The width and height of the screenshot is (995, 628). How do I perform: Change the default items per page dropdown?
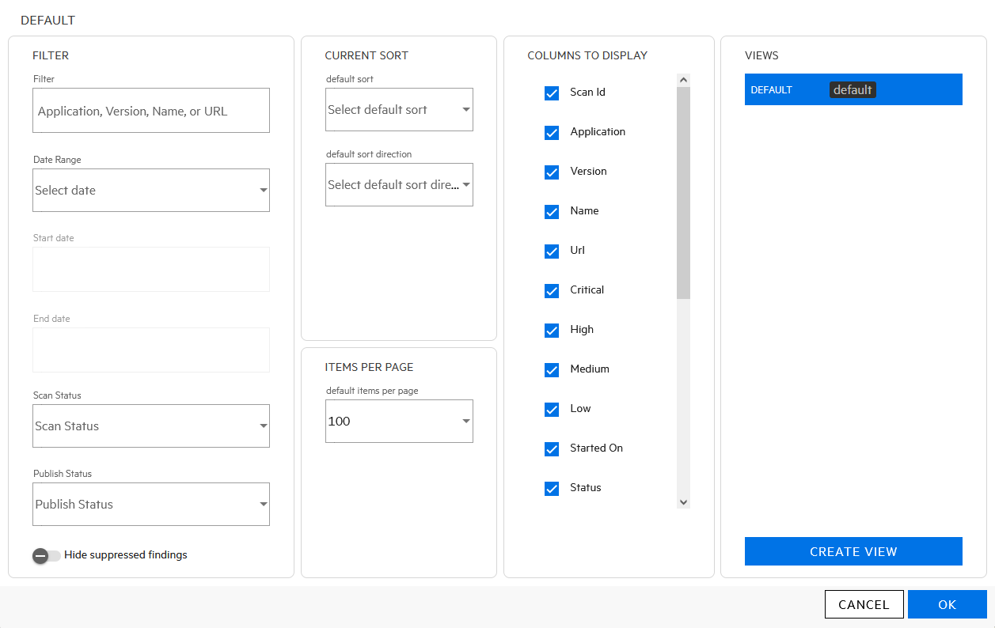399,421
